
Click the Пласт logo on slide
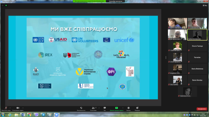pyautogui.click(x=36, y=71)
